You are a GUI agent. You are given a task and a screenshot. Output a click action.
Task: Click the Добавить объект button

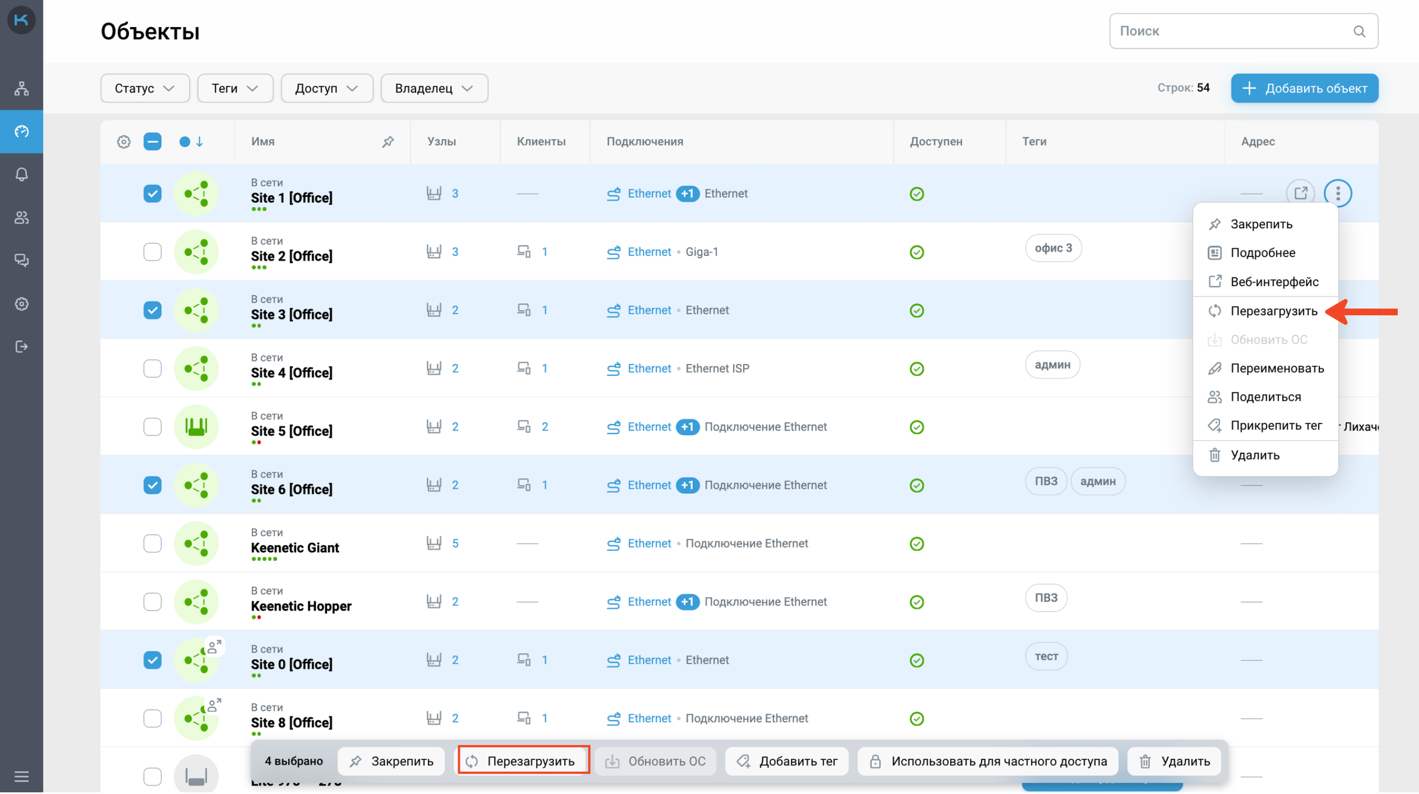coord(1304,89)
